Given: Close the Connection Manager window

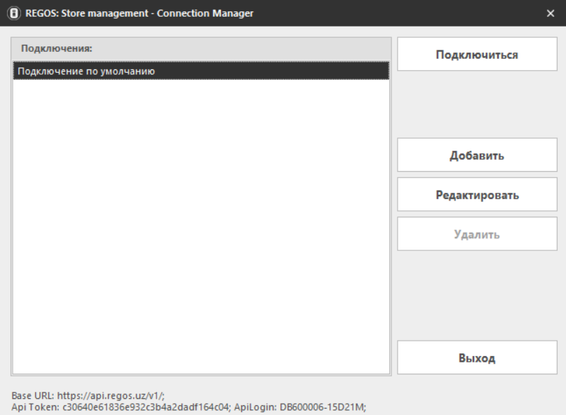Looking at the screenshot, I should pyautogui.click(x=551, y=13).
